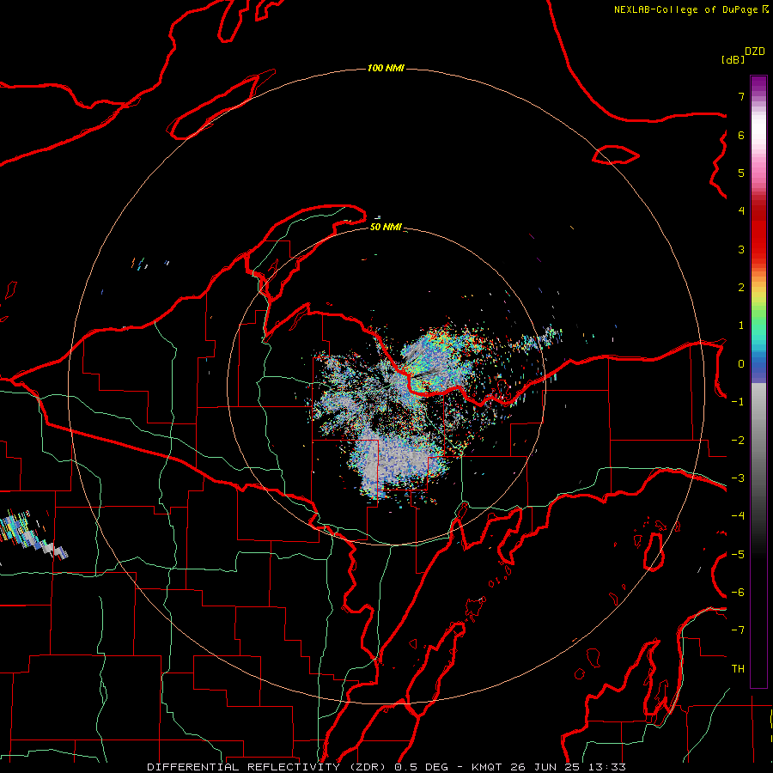Click the -3 dB legend tick label
Screen dimensions: 773x773
point(738,478)
